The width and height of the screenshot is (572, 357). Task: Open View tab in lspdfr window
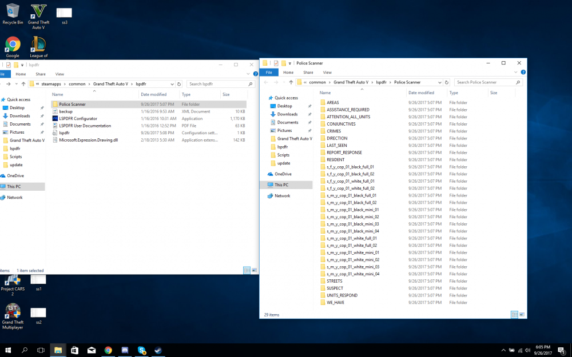pyautogui.click(x=59, y=74)
